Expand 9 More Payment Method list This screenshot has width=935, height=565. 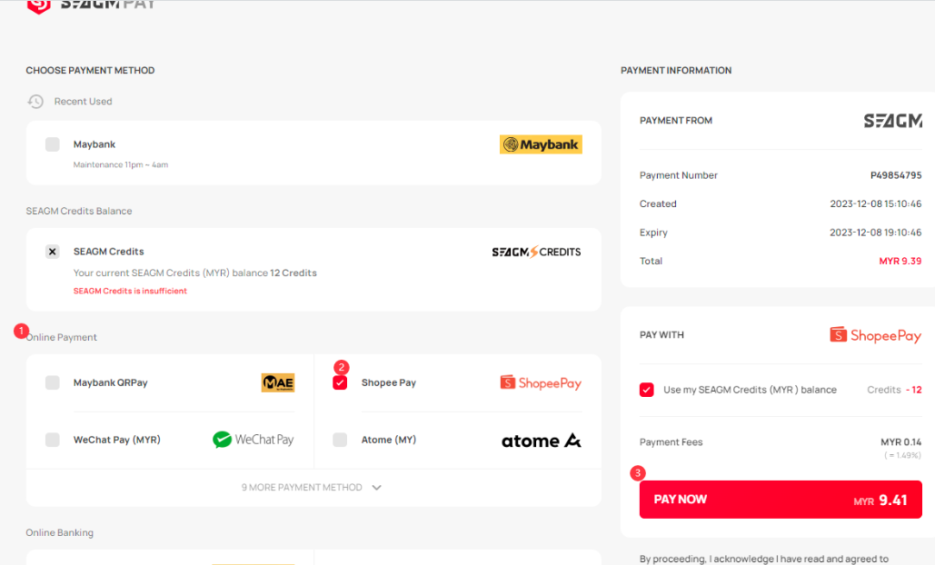click(x=302, y=488)
